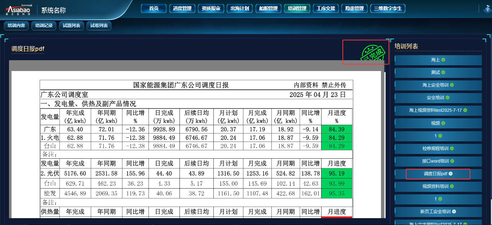492x225 pixels.
Task: Click table cell 4546.89
Action: [75, 193]
